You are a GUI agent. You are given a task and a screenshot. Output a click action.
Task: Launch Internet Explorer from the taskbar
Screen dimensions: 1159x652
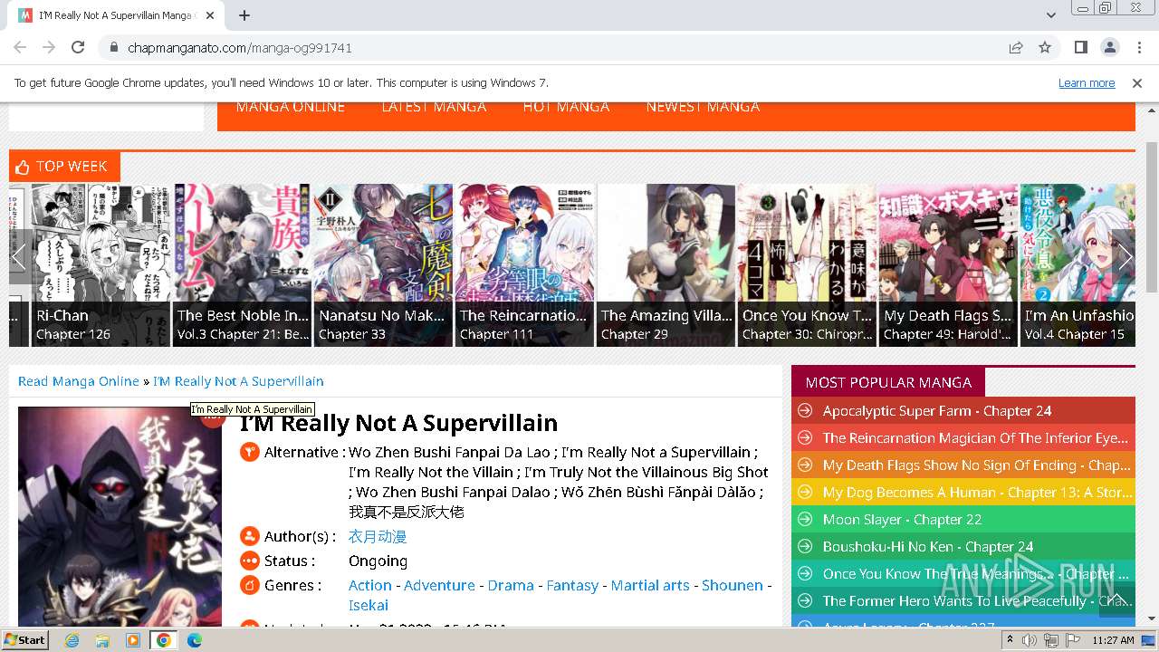(72, 640)
